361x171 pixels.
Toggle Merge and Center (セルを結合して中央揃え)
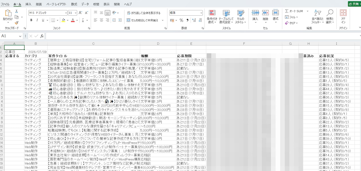coord(142,20)
